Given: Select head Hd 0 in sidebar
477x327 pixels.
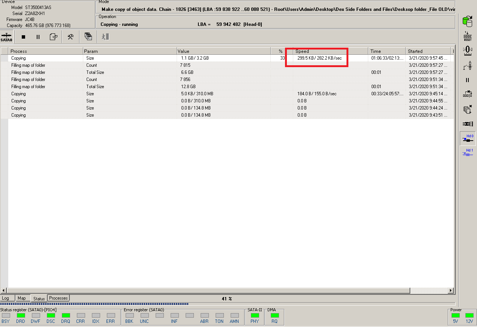Looking at the screenshot, I should [x=468, y=138].
